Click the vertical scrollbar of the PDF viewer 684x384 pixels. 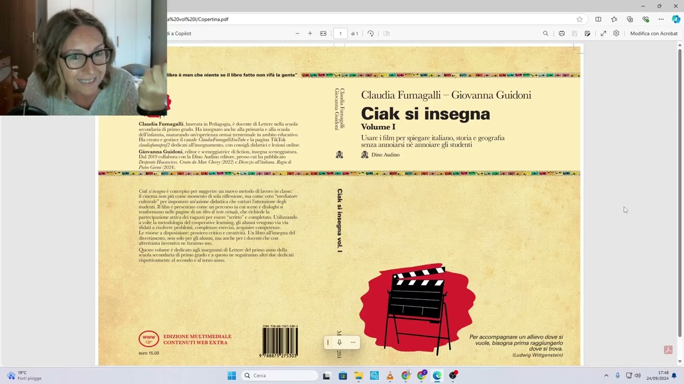click(680, 192)
